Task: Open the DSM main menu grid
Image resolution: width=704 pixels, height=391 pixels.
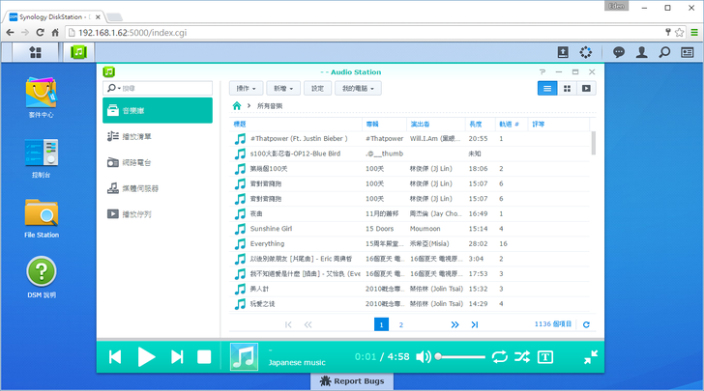Action: coord(35,52)
